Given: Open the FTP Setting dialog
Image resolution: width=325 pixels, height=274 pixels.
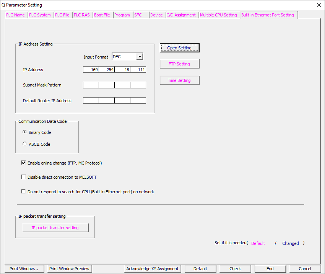Looking at the screenshot, I should pyautogui.click(x=179, y=64).
